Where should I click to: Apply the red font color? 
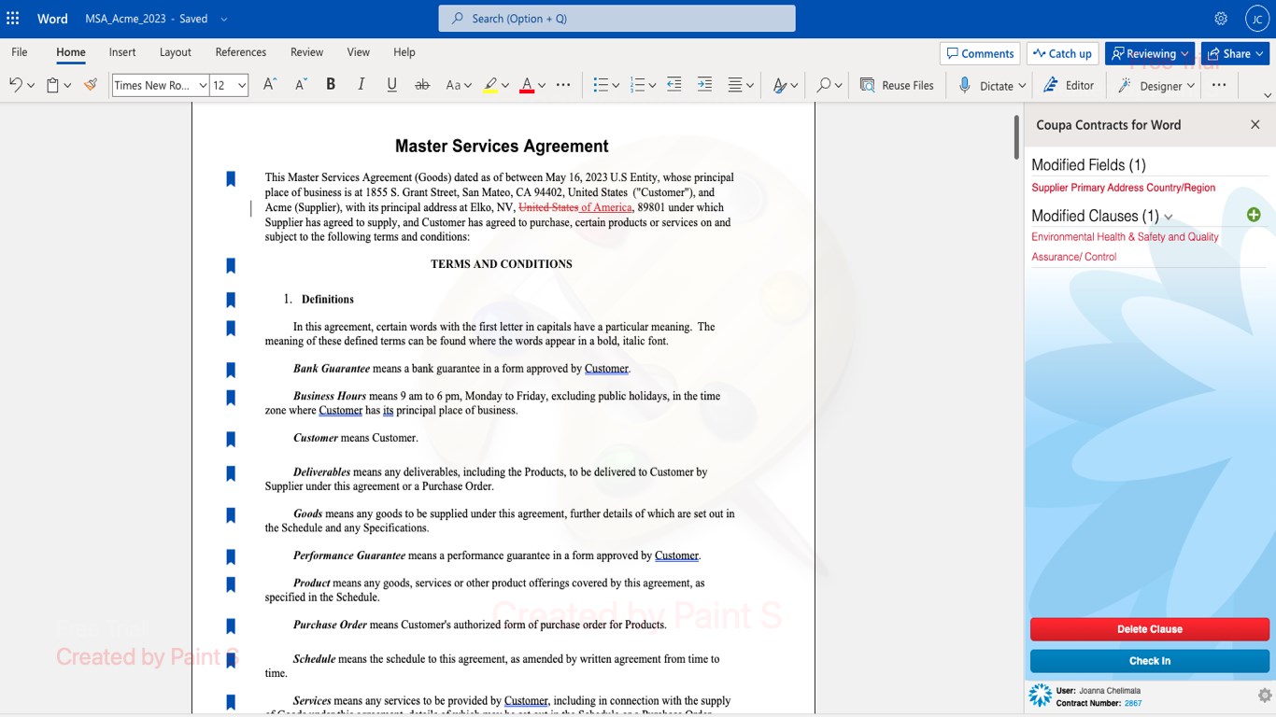tap(527, 85)
